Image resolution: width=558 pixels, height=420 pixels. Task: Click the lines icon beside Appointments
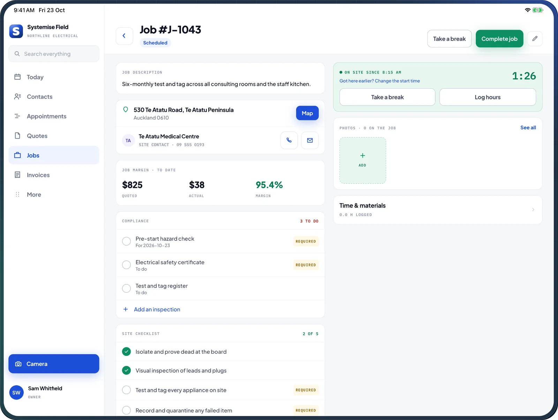coord(17,116)
